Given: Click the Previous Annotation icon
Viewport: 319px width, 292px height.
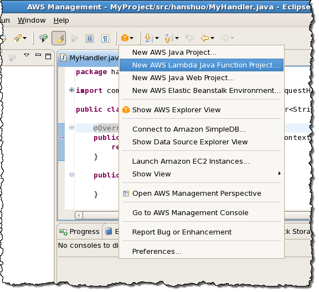Looking at the screenshot, I should click(169, 38).
